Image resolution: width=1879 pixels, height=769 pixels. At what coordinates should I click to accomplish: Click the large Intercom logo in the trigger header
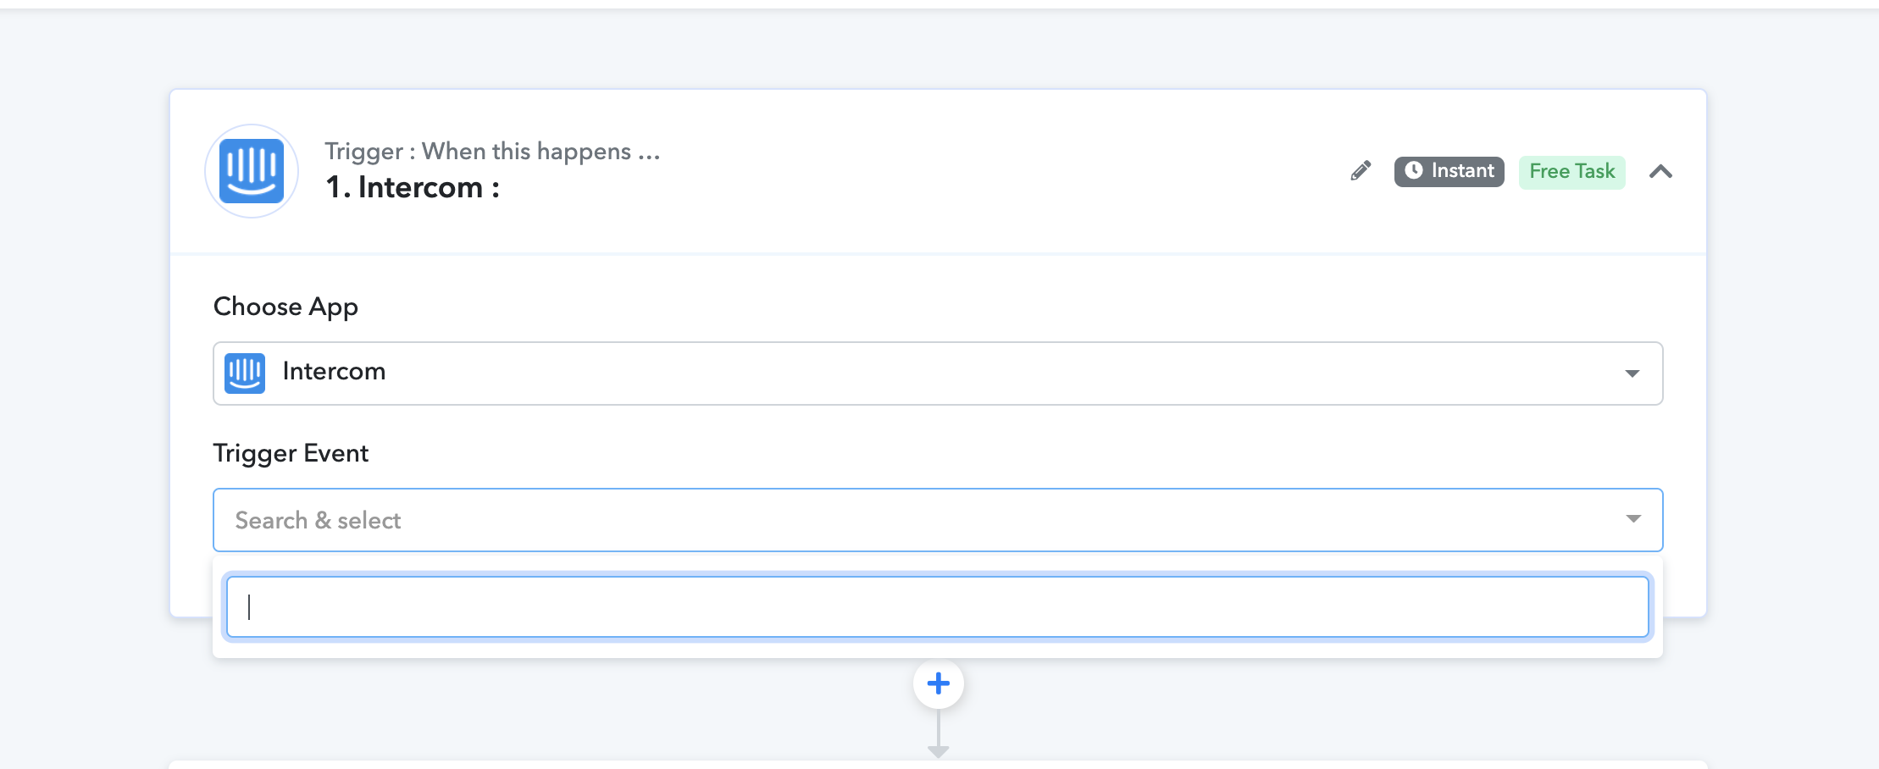[252, 171]
